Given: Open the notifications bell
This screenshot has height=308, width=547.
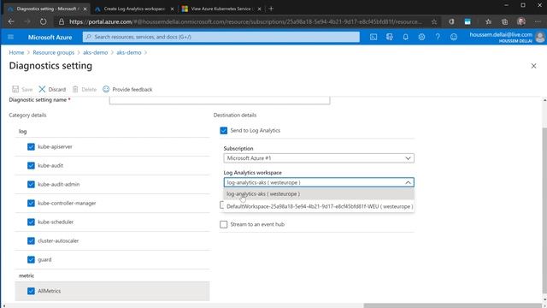Looking at the screenshot, I should (x=405, y=37).
